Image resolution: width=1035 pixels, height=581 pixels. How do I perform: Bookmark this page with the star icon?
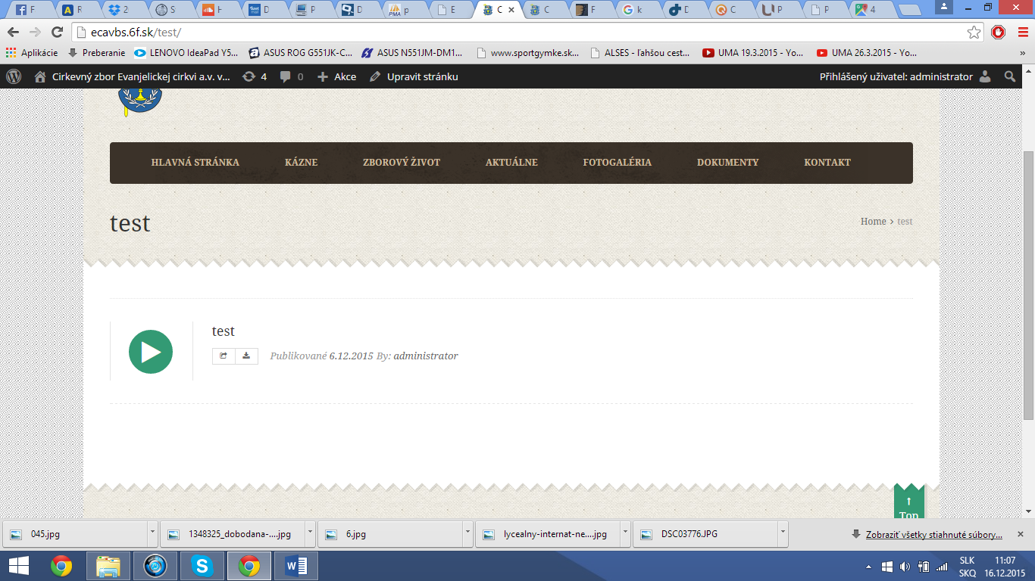click(x=974, y=33)
